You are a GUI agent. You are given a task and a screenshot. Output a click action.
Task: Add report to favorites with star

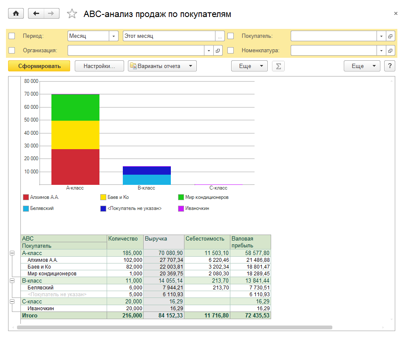(x=72, y=14)
